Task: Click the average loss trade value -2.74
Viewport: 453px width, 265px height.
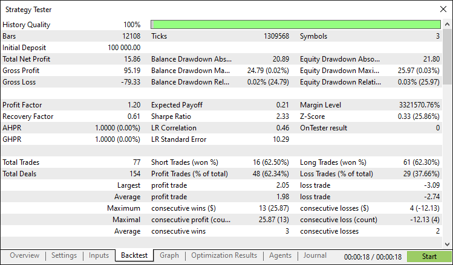Action: (x=432, y=197)
